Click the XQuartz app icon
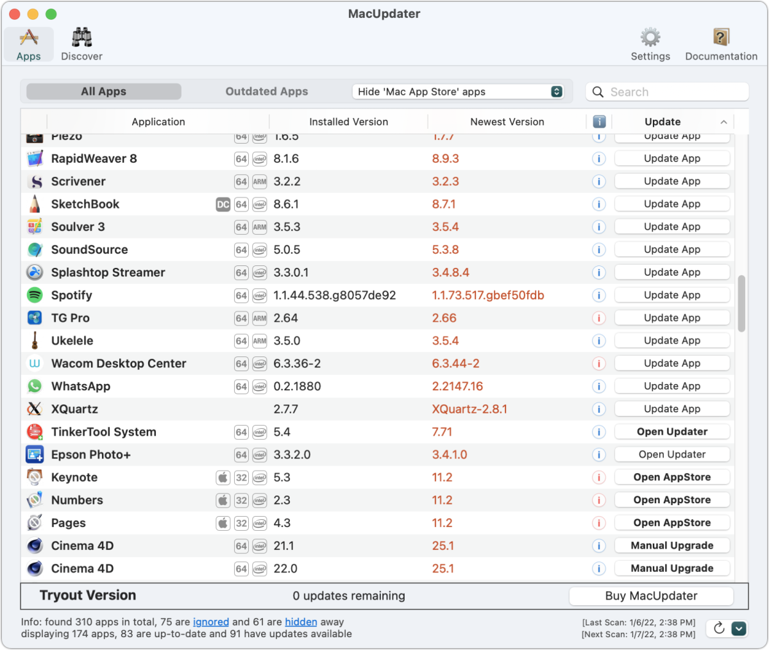 tap(35, 409)
